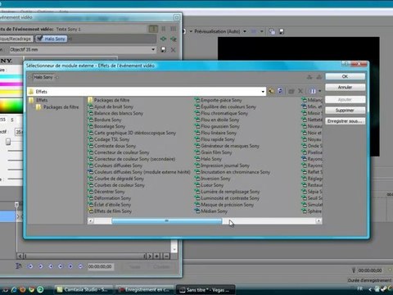393x295 pixels.
Task: Click the Halo Sony chain item in the chooser
Action: (43, 77)
